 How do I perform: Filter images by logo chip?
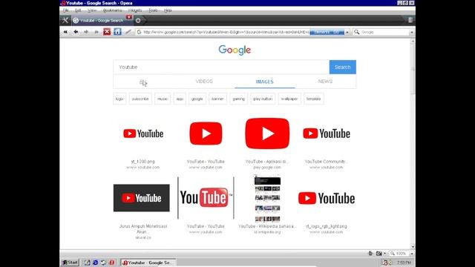click(x=119, y=99)
